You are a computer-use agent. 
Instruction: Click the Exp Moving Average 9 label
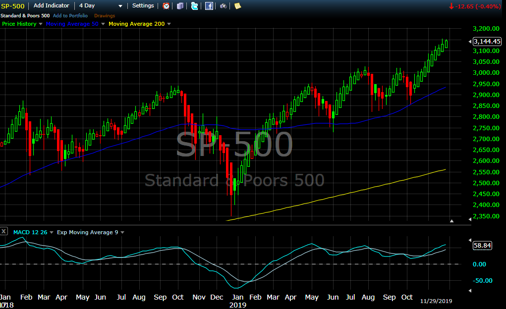coord(87,232)
